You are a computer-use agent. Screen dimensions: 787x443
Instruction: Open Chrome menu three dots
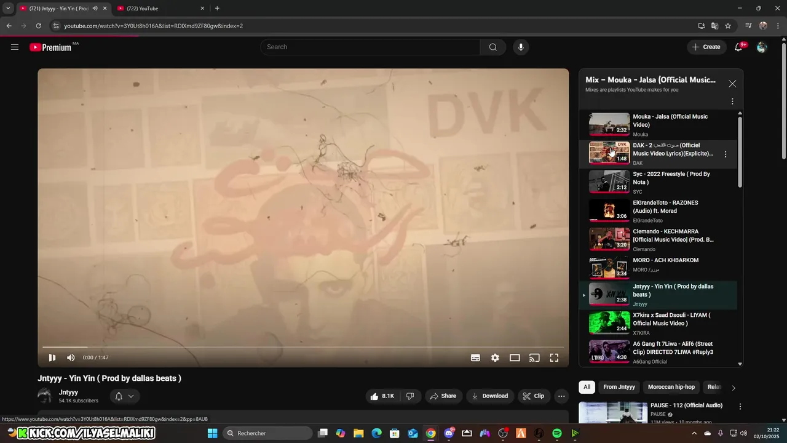tap(777, 26)
